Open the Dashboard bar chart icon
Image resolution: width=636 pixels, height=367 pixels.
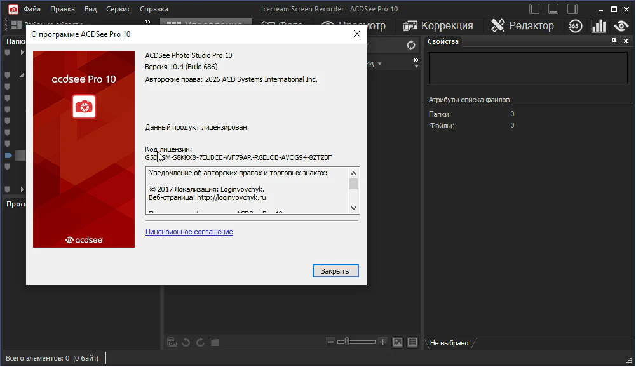tap(598, 26)
